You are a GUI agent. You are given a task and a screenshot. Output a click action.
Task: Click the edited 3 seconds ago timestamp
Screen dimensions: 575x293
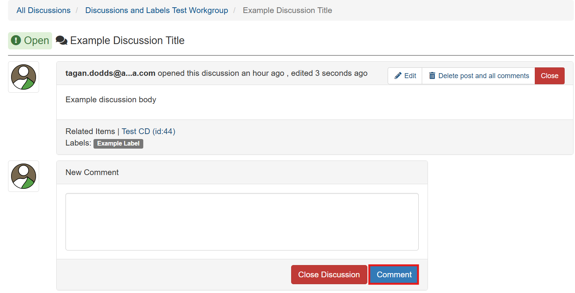(x=329, y=73)
